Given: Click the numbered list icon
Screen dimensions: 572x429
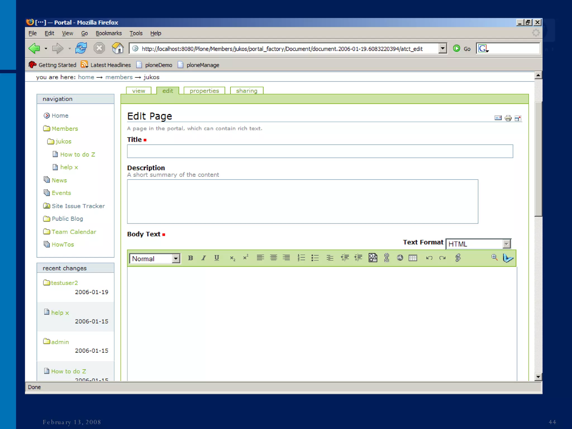Looking at the screenshot, I should coord(301,258).
